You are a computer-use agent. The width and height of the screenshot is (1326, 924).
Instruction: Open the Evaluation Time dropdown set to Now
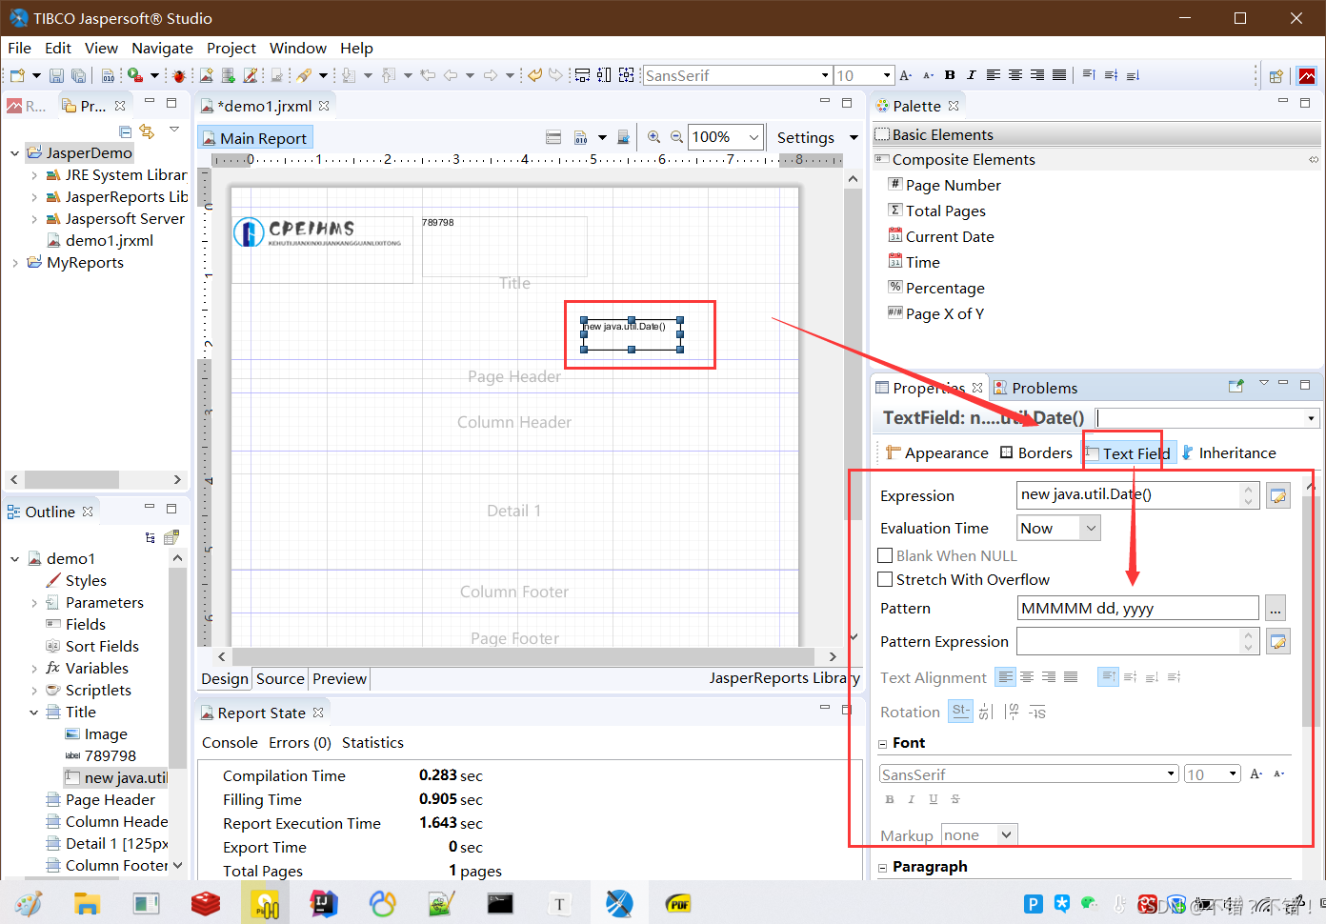pos(1058,528)
